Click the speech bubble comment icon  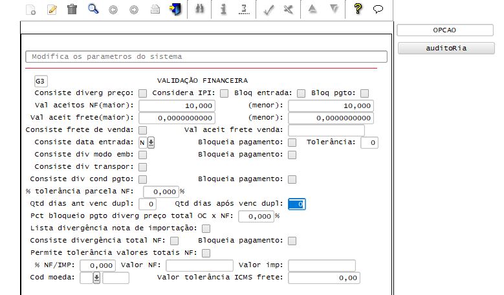(x=378, y=9)
